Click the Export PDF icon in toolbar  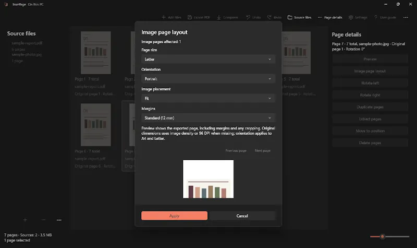[190, 17]
